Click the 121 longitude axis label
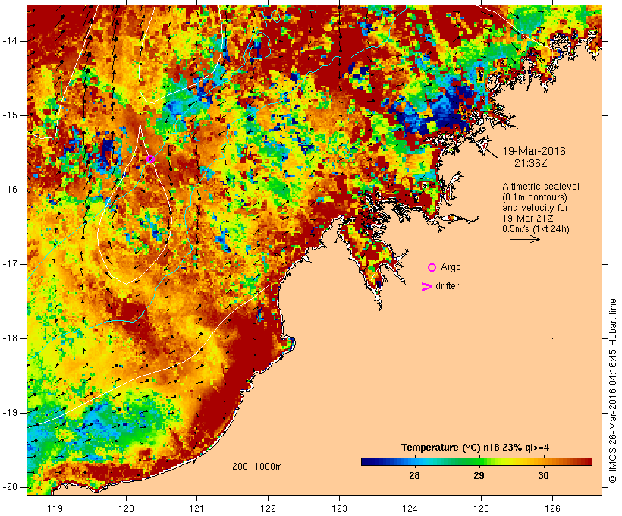The height and width of the screenshot is (516, 622). click(196, 508)
